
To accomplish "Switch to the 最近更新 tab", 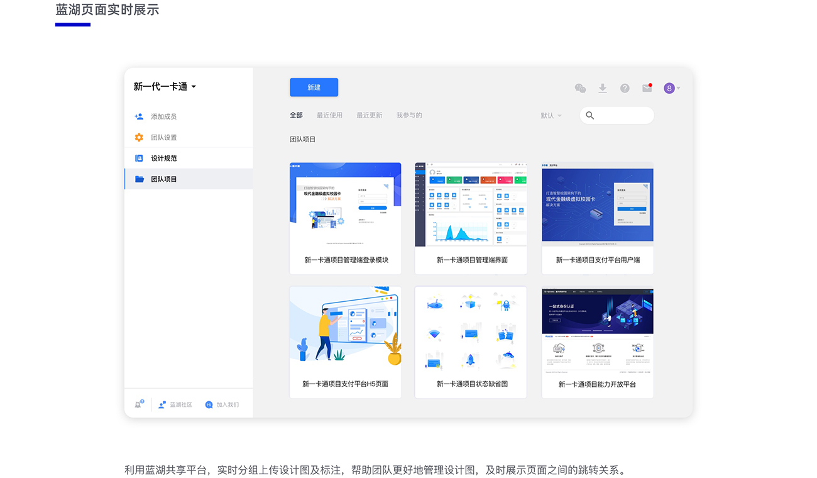I will (370, 115).
